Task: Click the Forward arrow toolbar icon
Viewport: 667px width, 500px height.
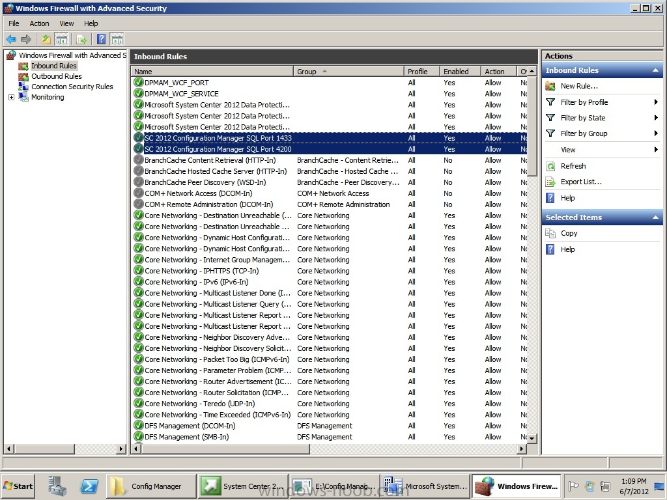Action: tap(26, 40)
